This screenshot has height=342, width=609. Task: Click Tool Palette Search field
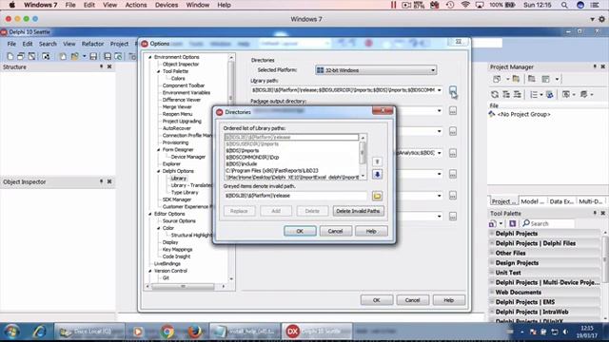click(x=548, y=223)
